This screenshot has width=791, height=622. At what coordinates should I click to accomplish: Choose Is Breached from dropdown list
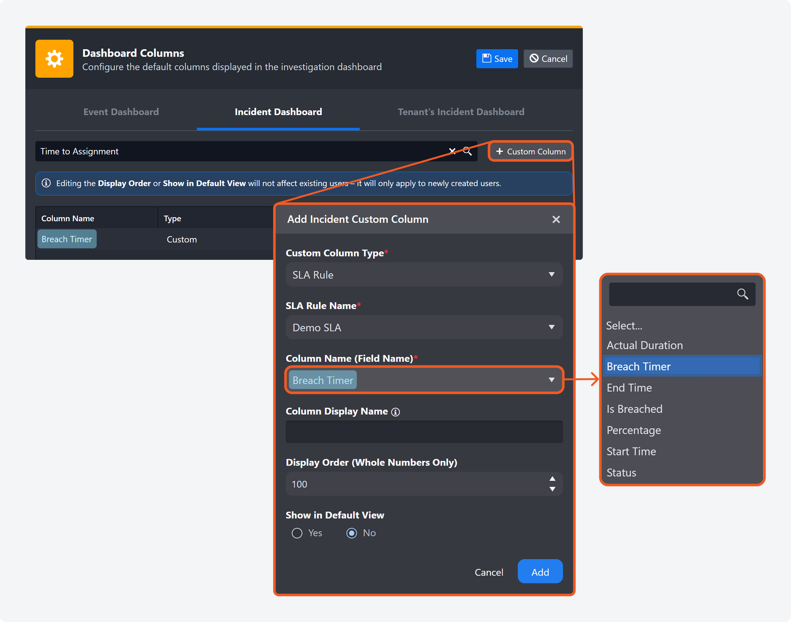pyautogui.click(x=635, y=409)
